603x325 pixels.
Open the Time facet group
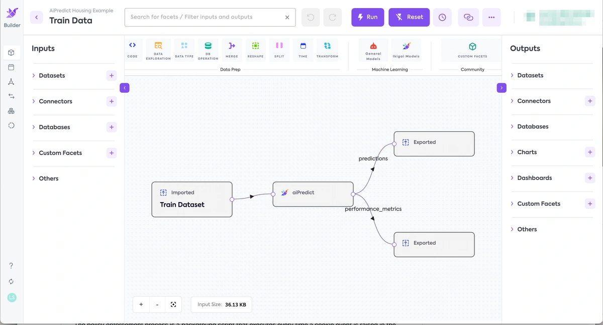303,50
